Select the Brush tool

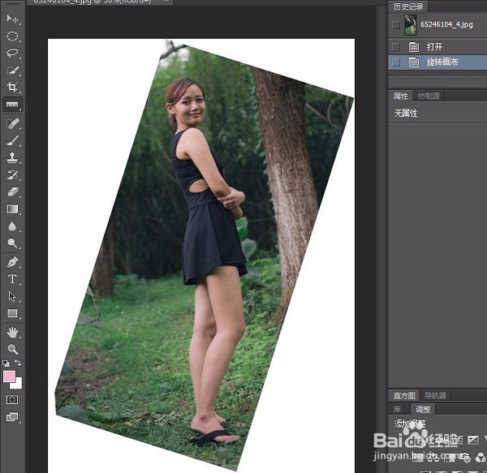click(12, 140)
